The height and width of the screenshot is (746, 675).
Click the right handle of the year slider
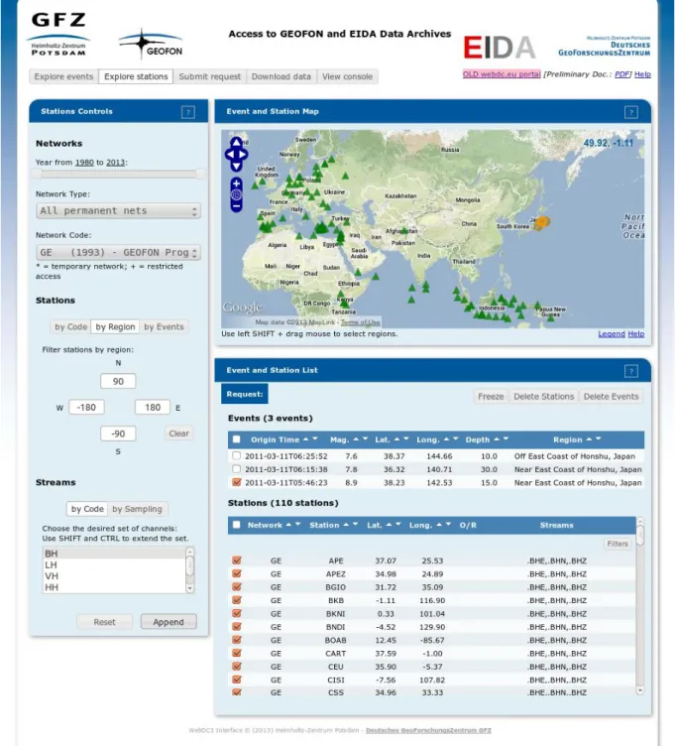[201, 174]
